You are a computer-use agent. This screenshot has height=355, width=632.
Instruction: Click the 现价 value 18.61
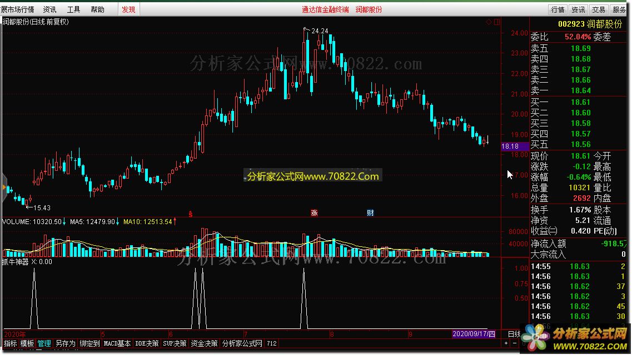[x=580, y=156]
